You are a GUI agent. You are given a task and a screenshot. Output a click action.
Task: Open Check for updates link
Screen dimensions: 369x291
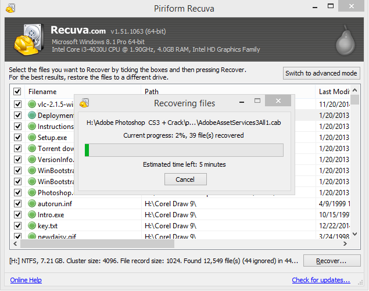pyautogui.click(x=321, y=280)
